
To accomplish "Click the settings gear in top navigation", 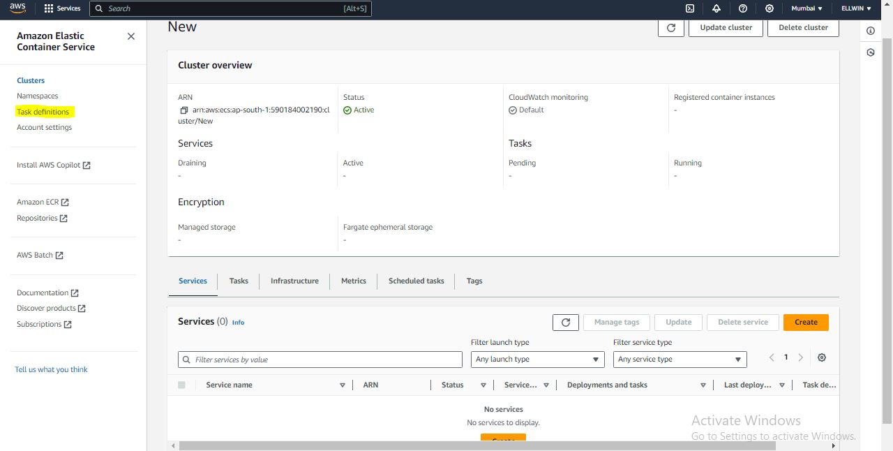I will (770, 8).
